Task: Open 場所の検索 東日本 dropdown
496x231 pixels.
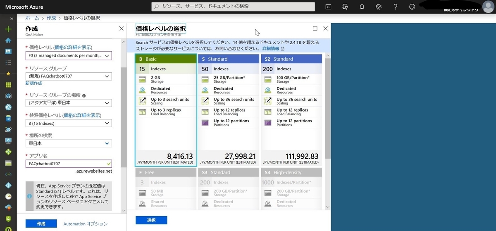Action: 68,143
